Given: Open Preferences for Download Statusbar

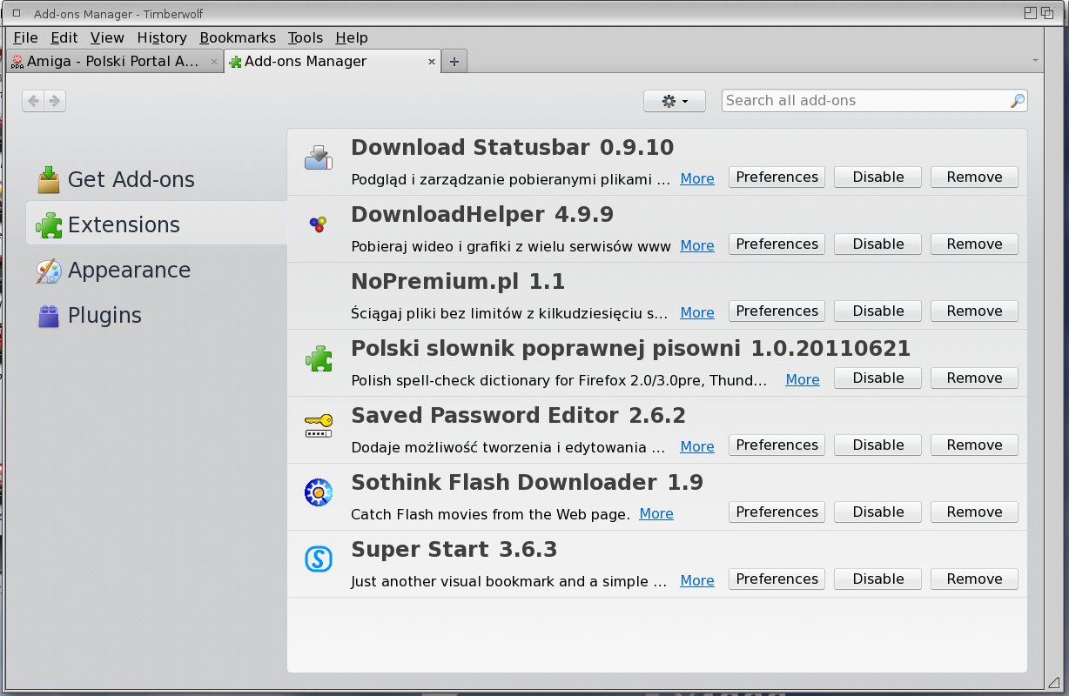Looking at the screenshot, I should tap(777, 177).
